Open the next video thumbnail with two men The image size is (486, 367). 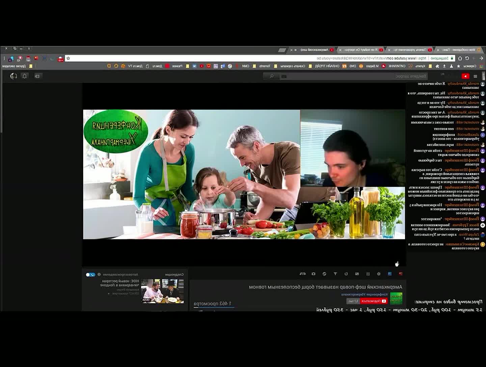[x=162, y=291]
